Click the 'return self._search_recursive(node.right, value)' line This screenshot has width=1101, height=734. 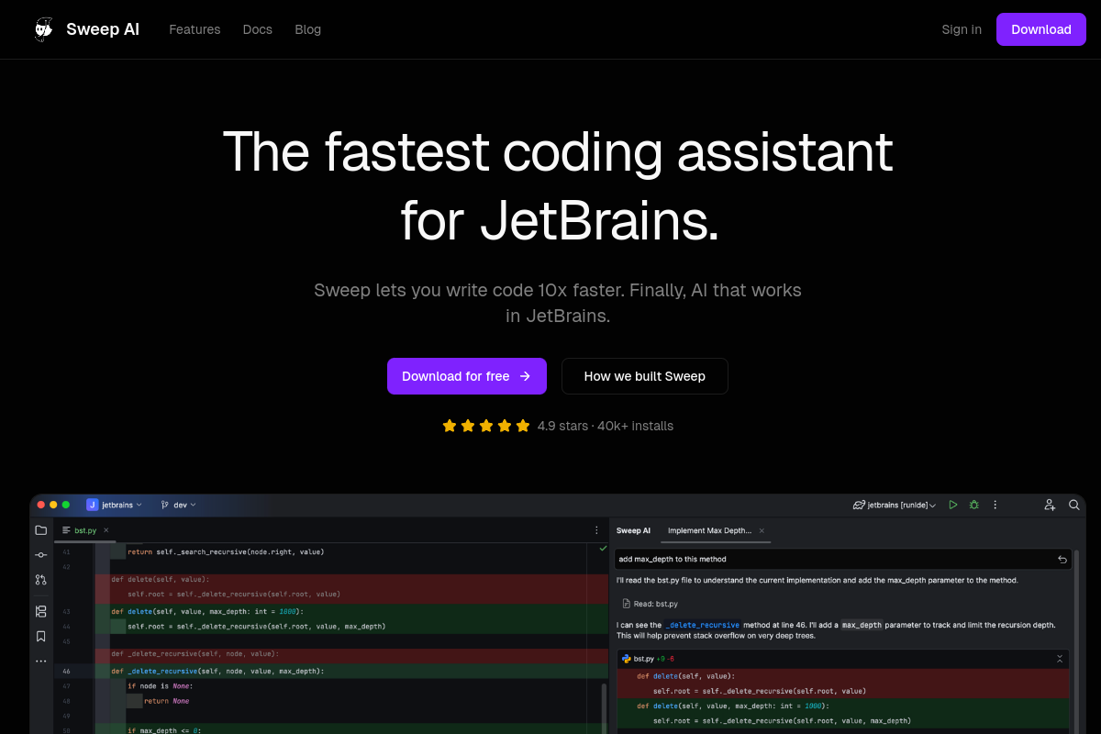click(226, 551)
